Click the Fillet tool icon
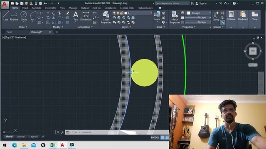 pyautogui.click(x=59, y=17)
